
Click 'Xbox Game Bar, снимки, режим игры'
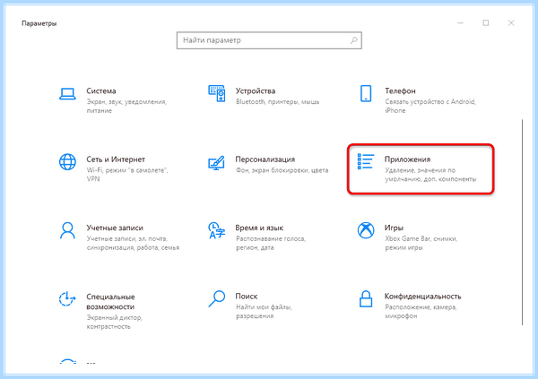click(x=421, y=243)
